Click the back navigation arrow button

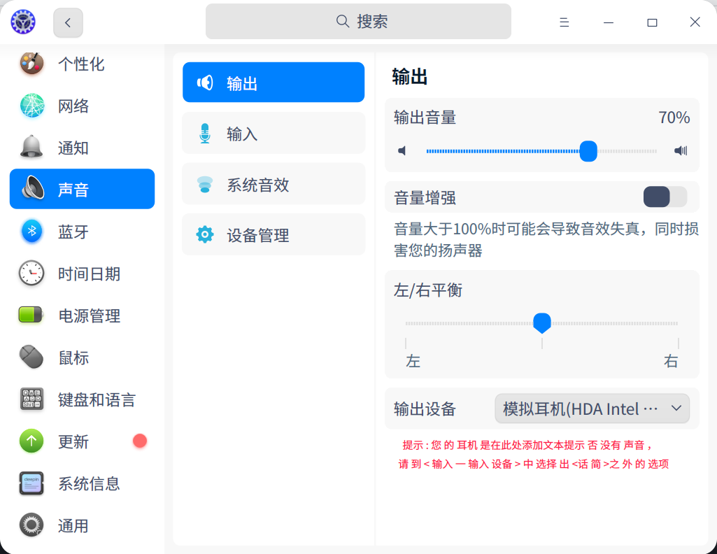[x=68, y=22]
